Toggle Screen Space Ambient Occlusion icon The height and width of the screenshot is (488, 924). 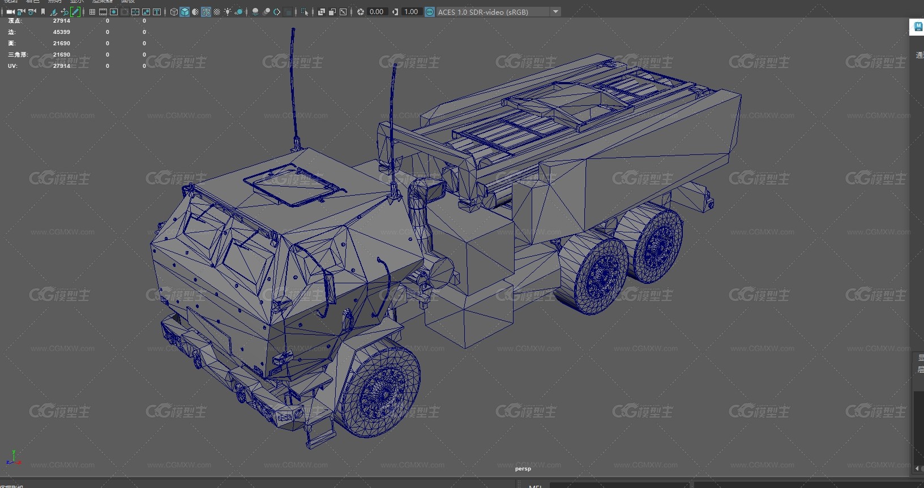(255, 12)
